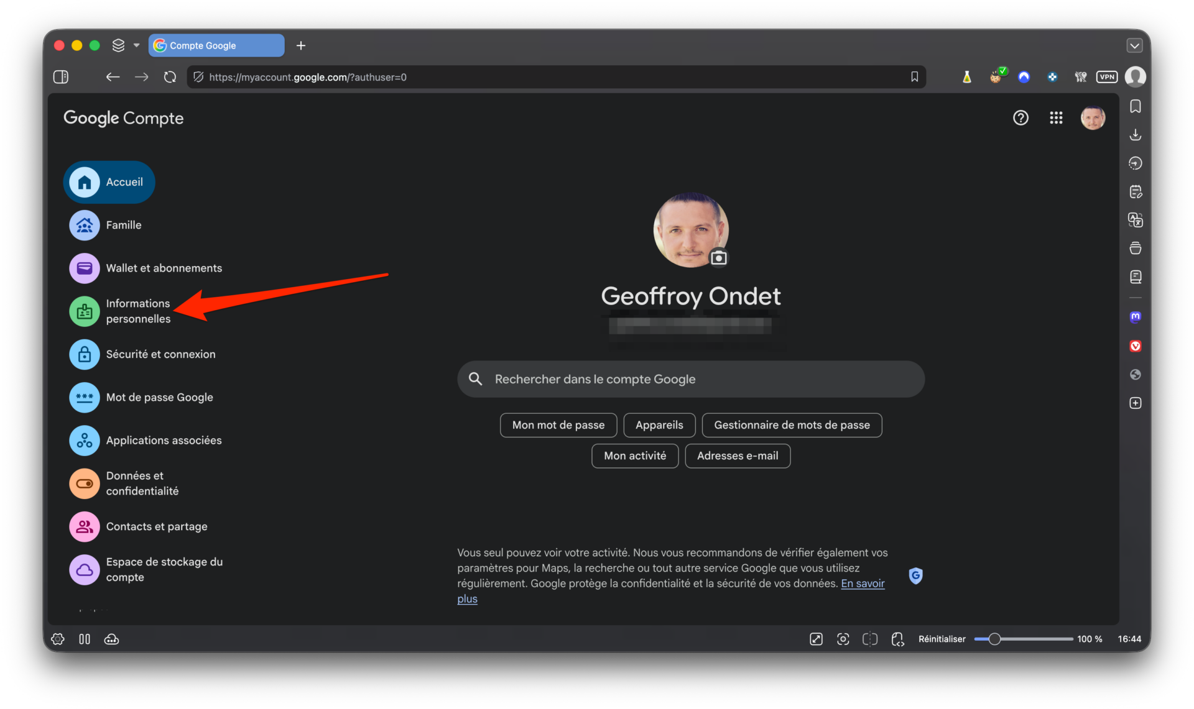Click the cookie extension icon
Viewport: 1194px width, 709px height.
(996, 76)
